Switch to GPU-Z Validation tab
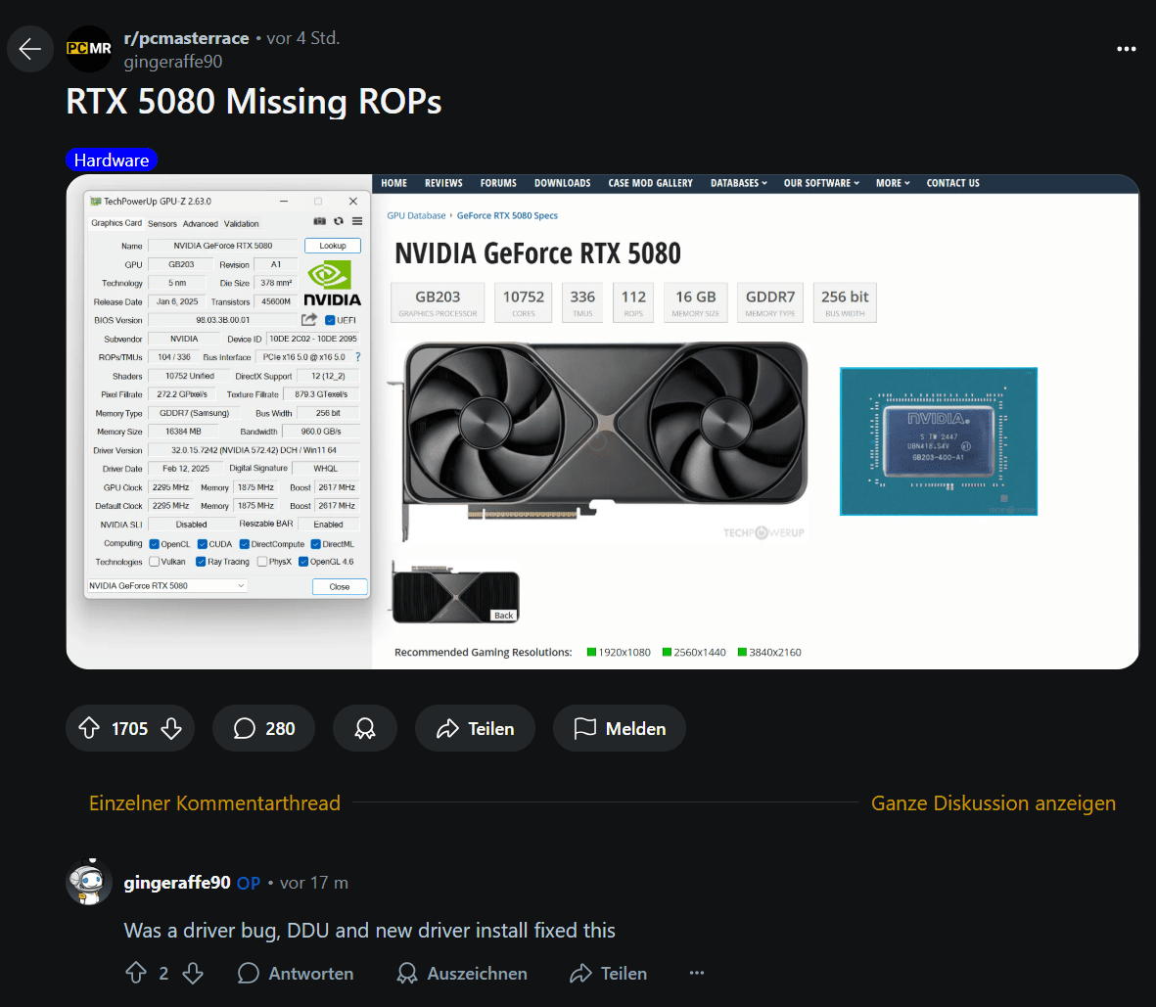 [241, 224]
